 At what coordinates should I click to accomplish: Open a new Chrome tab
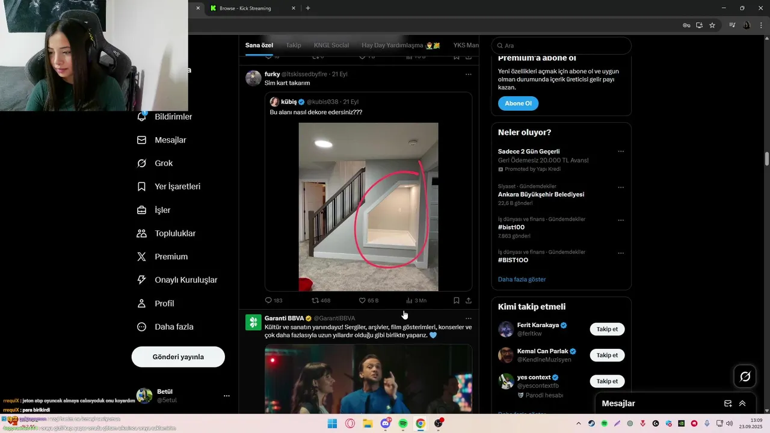tap(308, 8)
